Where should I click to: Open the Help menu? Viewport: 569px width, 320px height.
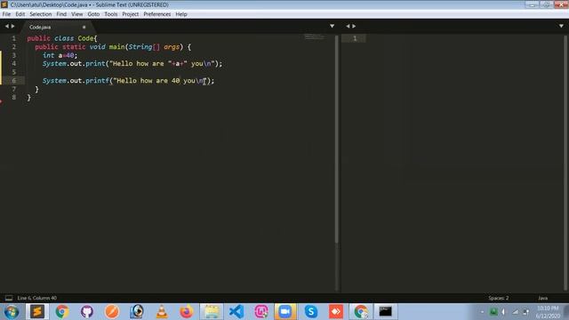click(x=181, y=14)
